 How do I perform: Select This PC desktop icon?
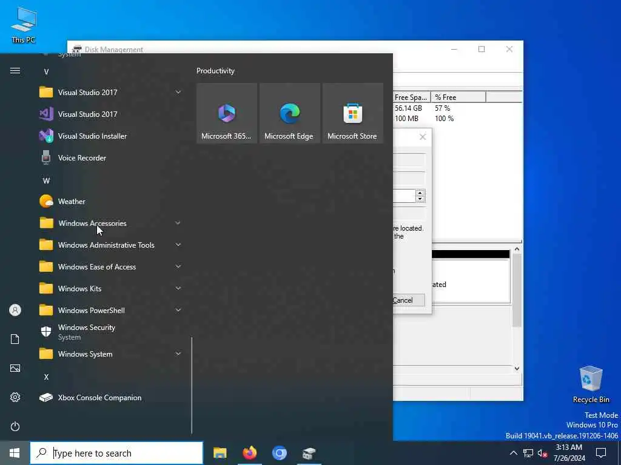(24, 25)
